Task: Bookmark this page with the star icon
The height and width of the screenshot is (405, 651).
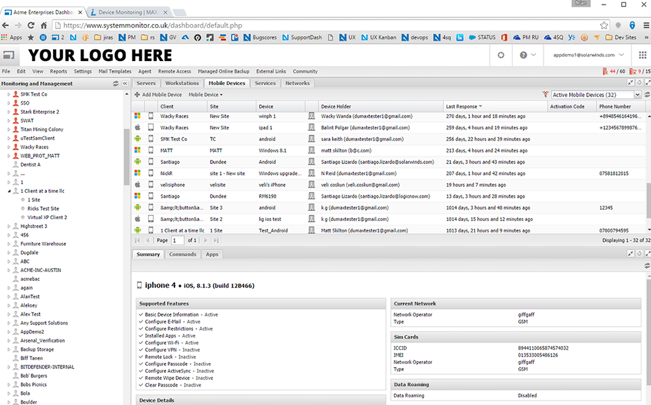Action: tap(604, 25)
